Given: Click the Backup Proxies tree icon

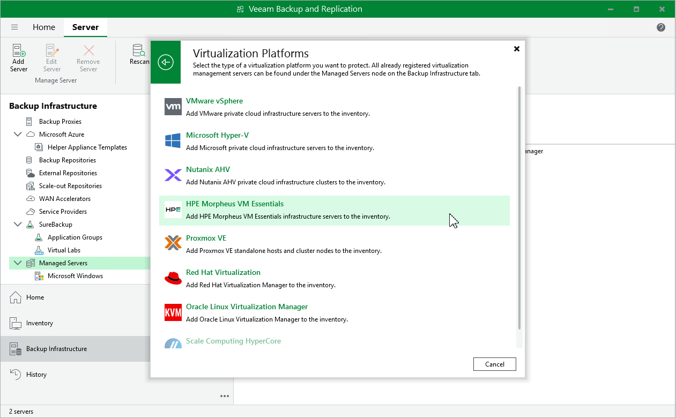Looking at the screenshot, I should coord(29,122).
